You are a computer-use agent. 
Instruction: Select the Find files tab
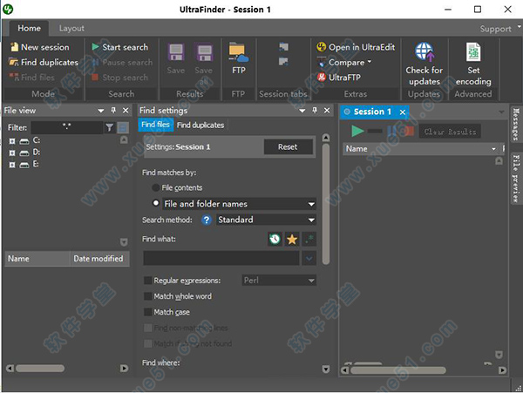click(155, 125)
